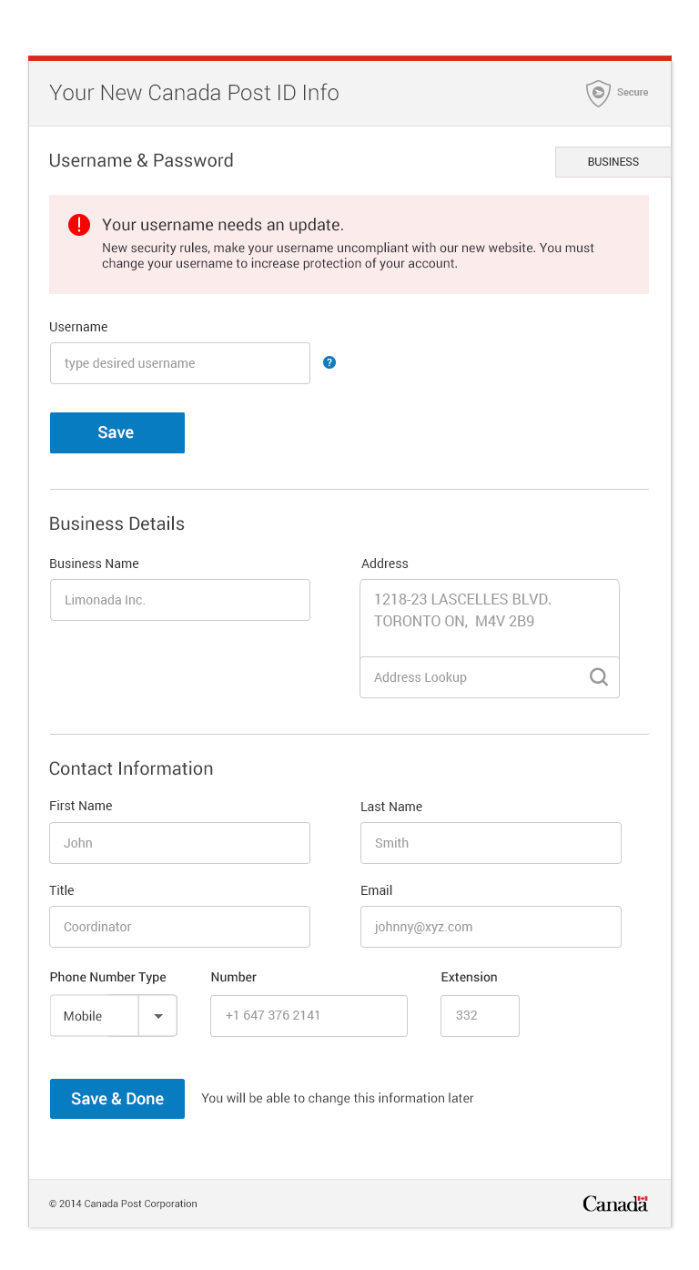The width and height of the screenshot is (699, 1270).
Task: Click the Address Lookup magnifier icon
Action: [x=599, y=677]
